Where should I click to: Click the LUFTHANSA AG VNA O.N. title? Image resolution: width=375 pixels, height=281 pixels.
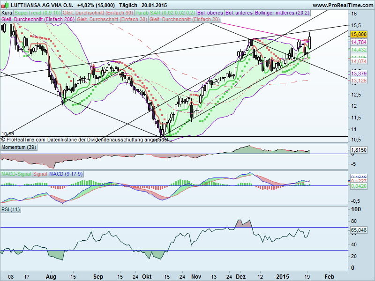tap(42, 5)
